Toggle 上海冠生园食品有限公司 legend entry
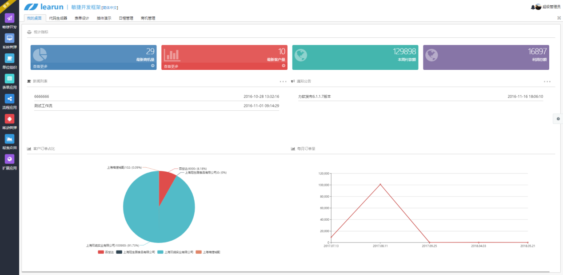Screen dimensions: 563x275 tap(136, 252)
